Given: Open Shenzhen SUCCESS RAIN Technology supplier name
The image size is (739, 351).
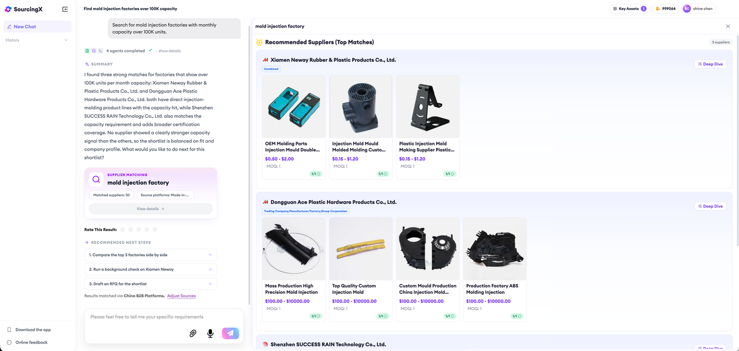Looking at the screenshot, I should coord(328,344).
